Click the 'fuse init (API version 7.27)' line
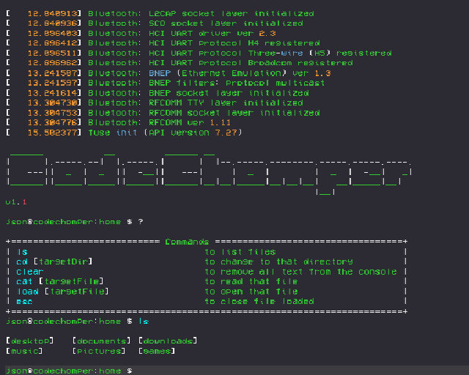The width and height of the screenshot is (469, 375). point(165,133)
